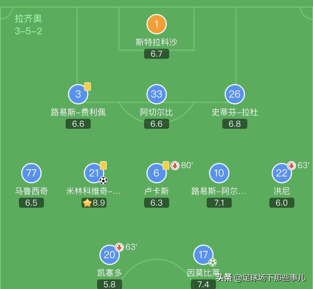Click the 拉齐奥 team name
This screenshot has height=289, width=313.
[x=28, y=19]
